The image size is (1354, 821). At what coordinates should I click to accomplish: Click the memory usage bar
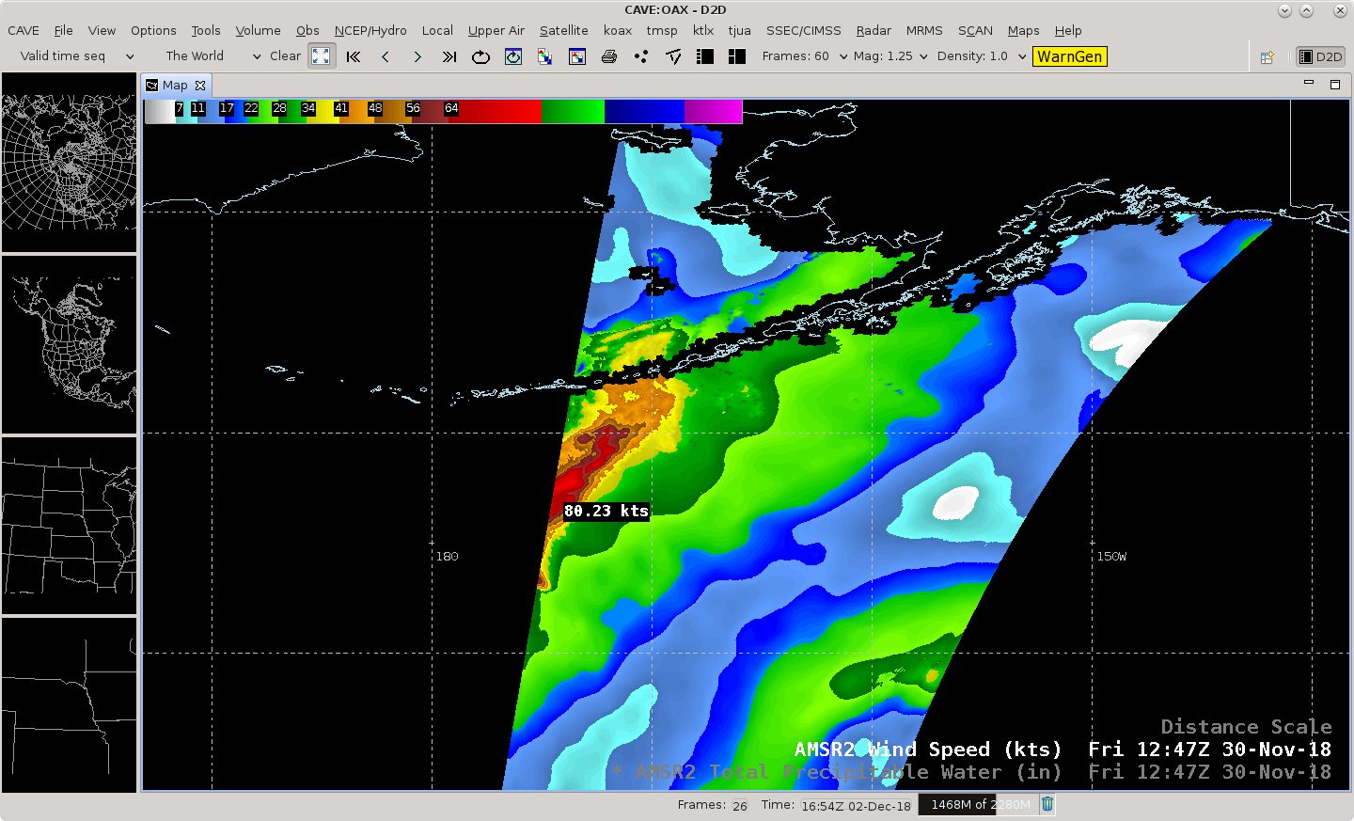(x=978, y=804)
